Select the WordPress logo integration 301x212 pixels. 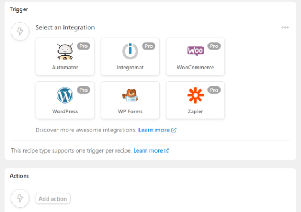pyautogui.click(x=65, y=95)
